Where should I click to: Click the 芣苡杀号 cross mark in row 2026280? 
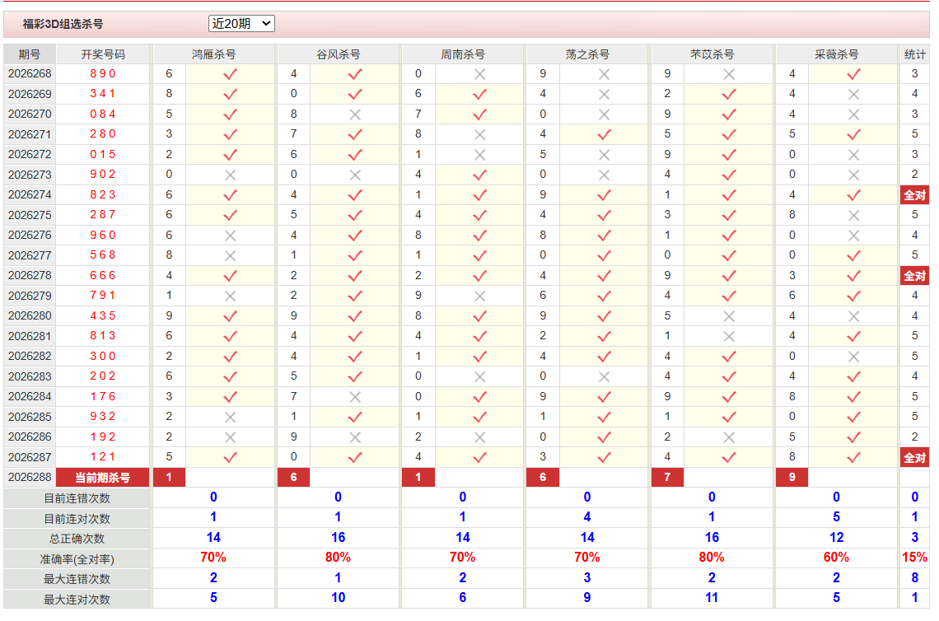coord(728,316)
